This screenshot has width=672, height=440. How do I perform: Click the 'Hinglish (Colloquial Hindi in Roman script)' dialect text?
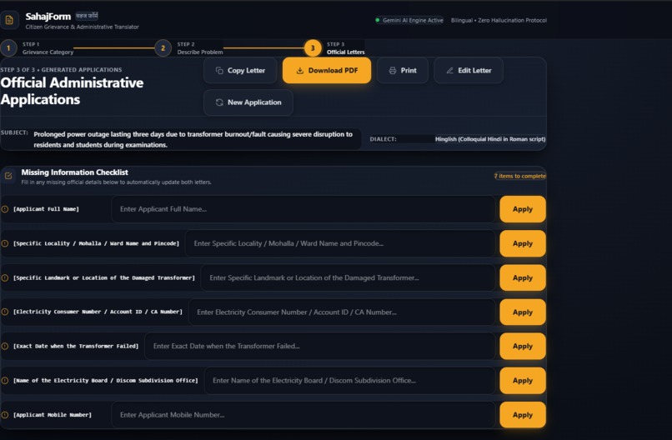pos(490,139)
